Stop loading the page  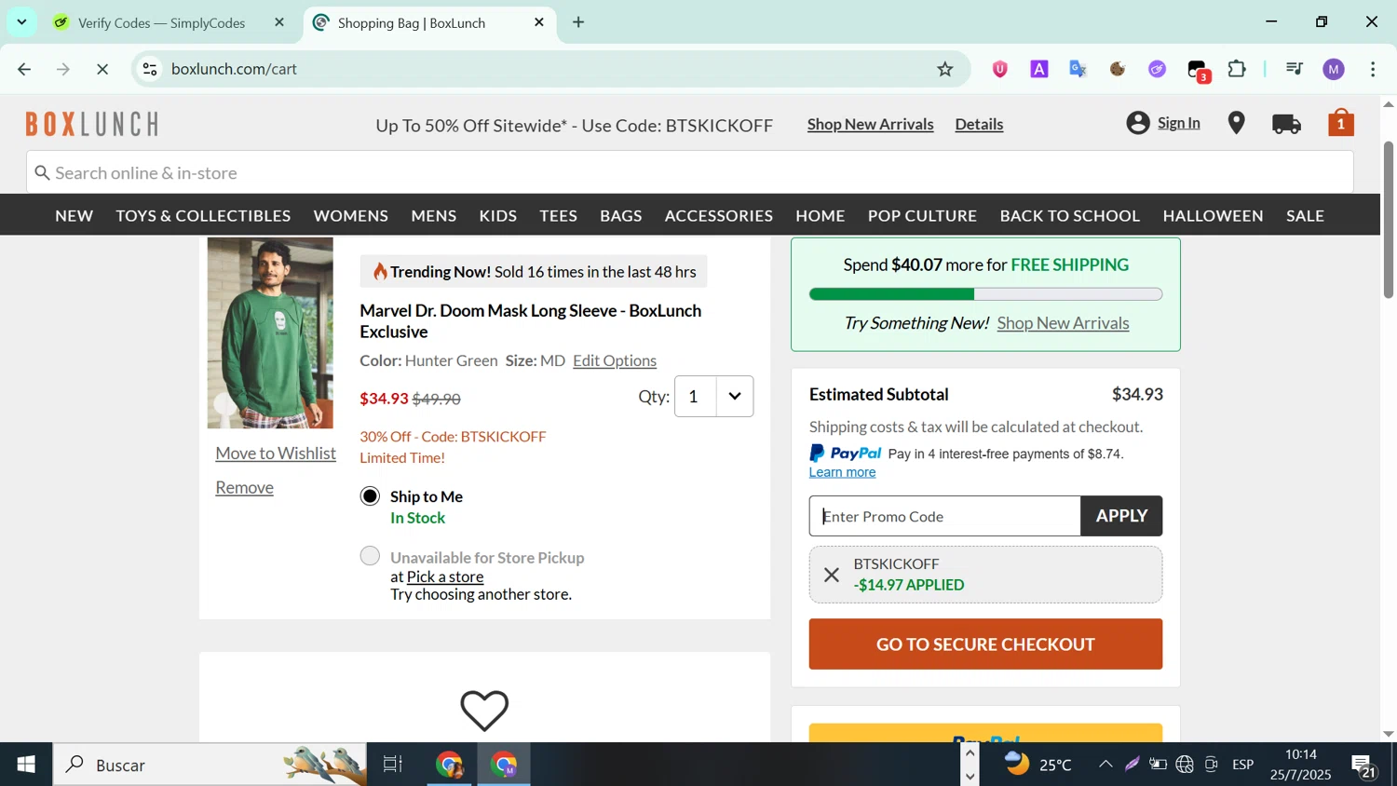102,69
